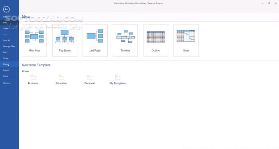Go to the Print page
The width and height of the screenshot is (279, 149).
tap(10, 52)
